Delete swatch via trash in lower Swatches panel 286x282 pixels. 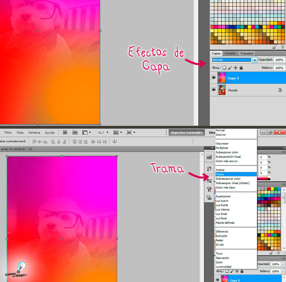[x=278, y=253]
